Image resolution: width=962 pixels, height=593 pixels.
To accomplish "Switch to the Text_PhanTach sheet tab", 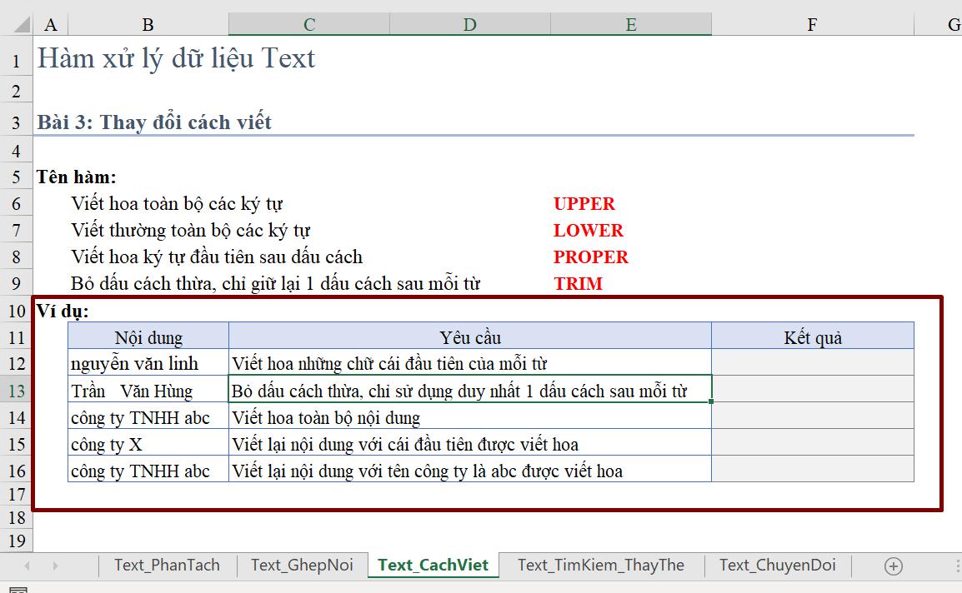I will point(165,566).
